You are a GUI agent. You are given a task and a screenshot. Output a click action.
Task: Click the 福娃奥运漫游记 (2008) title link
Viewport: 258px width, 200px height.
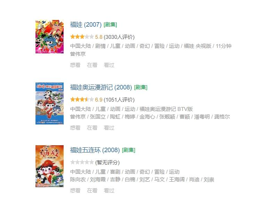click(x=101, y=87)
